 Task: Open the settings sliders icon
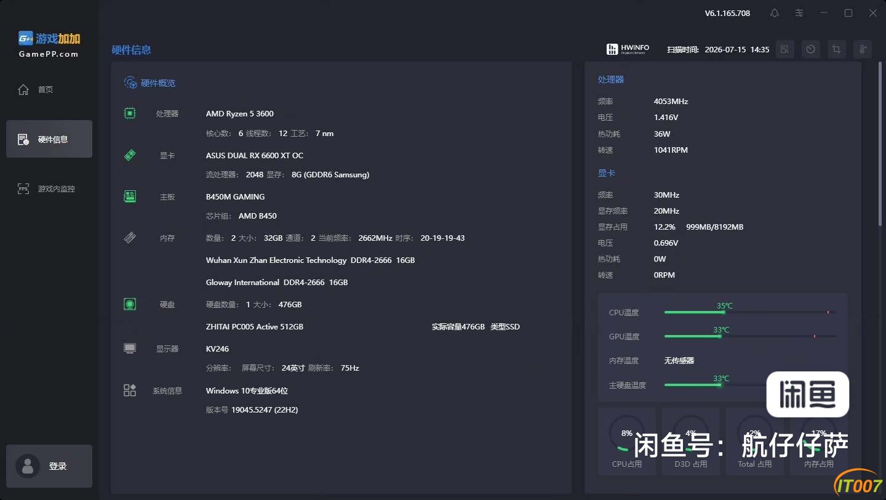[799, 13]
